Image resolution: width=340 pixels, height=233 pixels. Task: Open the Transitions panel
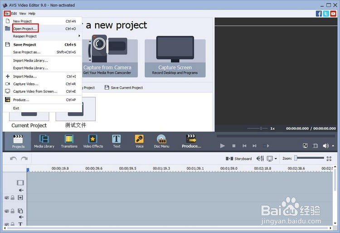coord(69,141)
